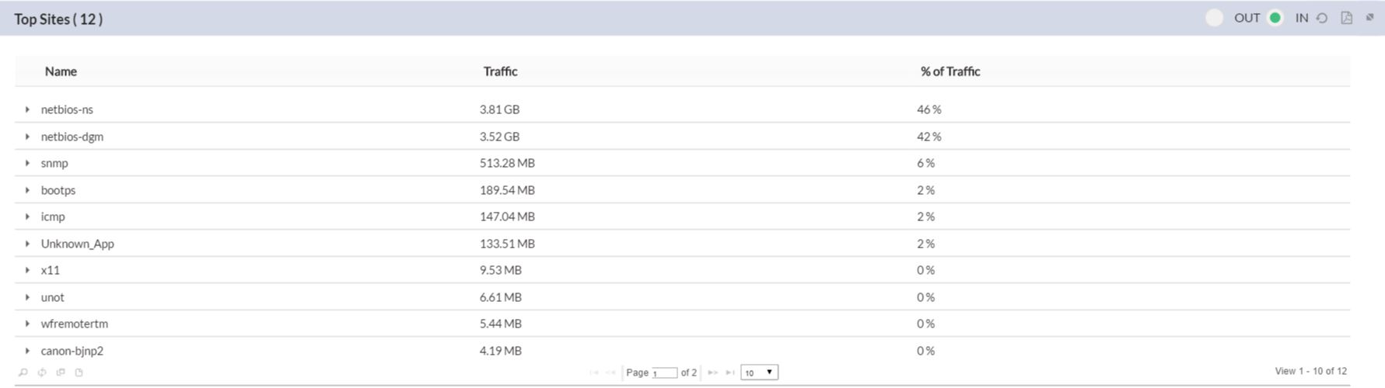Viewport: 1385px width, 388px height.
Task: Click the page icon in footer toolbar
Action: pyautogui.click(x=79, y=372)
